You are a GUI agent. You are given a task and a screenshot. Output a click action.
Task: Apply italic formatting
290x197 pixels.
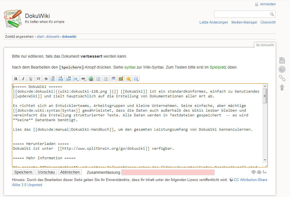pos(23,79)
